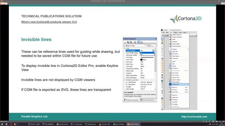Image resolution: width=225 pixels, height=126 pixels.
Task: Choose Hotspots in the View menu
Action: (x=179, y=42)
